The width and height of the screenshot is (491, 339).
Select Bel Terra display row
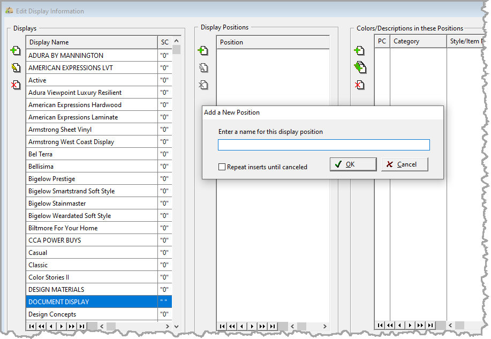click(x=99, y=154)
